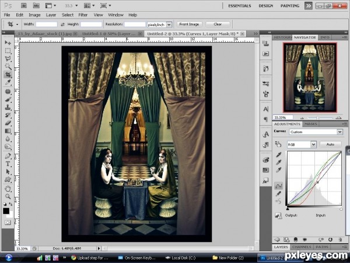Select the Brush tool
This screenshot has height=263, width=350.
(8, 99)
